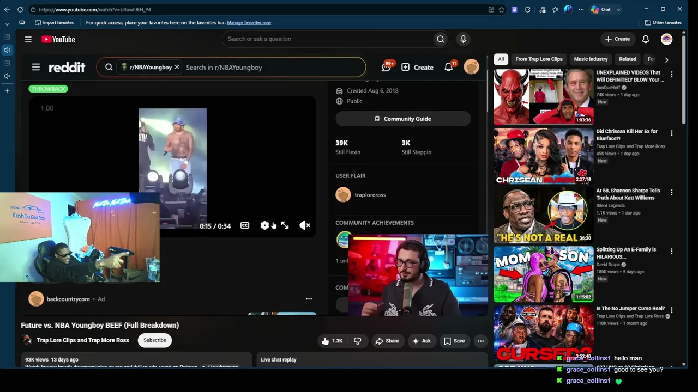Ask about the video using Ask button

pyautogui.click(x=422, y=341)
